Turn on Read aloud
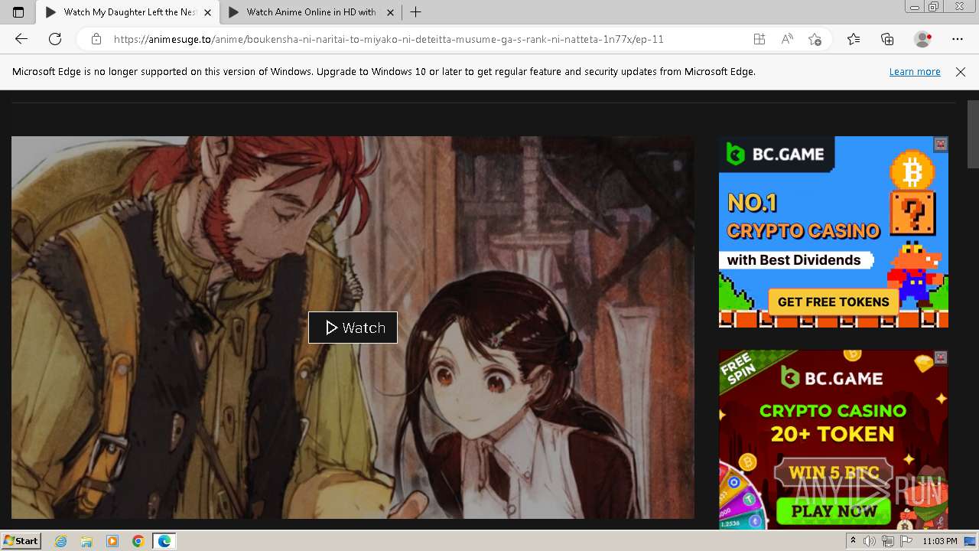Image resolution: width=979 pixels, height=551 pixels. point(787,39)
